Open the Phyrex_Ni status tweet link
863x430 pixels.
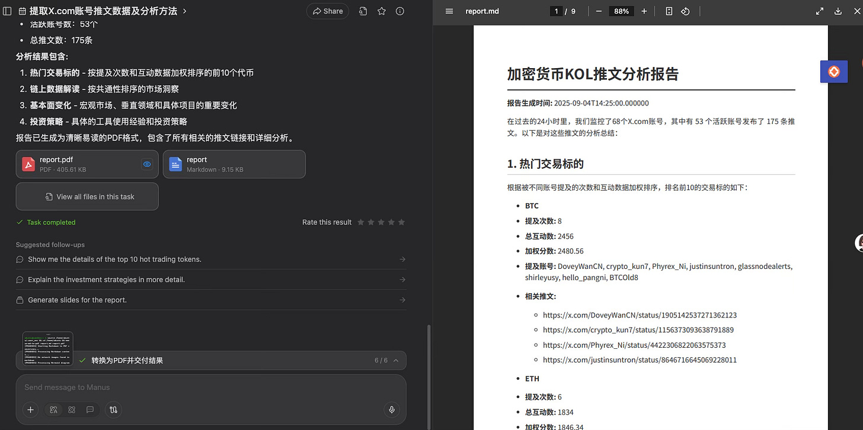(x=634, y=345)
